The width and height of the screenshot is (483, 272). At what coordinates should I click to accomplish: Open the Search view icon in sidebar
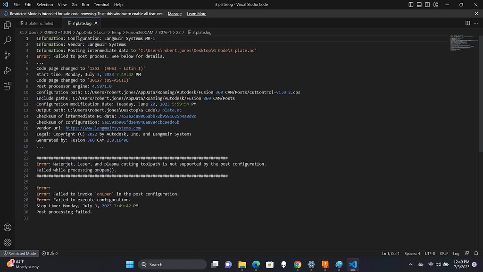pos(8,40)
